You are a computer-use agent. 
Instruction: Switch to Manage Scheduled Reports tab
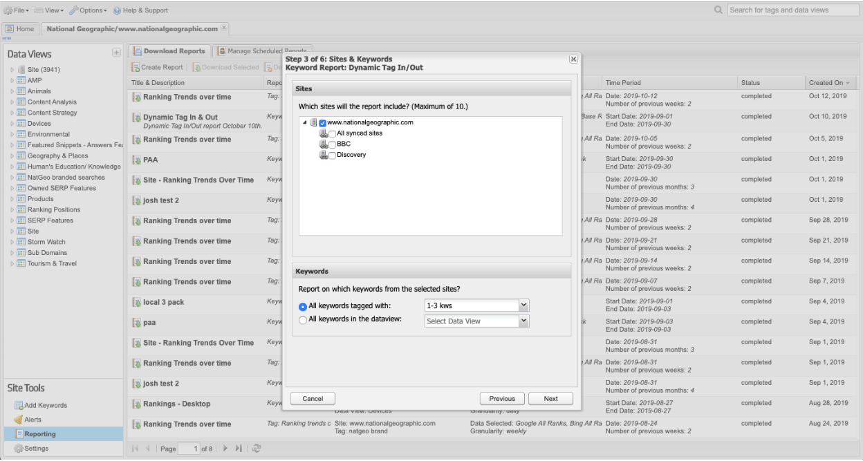264,50
